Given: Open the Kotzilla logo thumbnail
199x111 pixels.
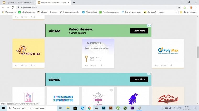Looking at the screenshot, I should point(28,51).
